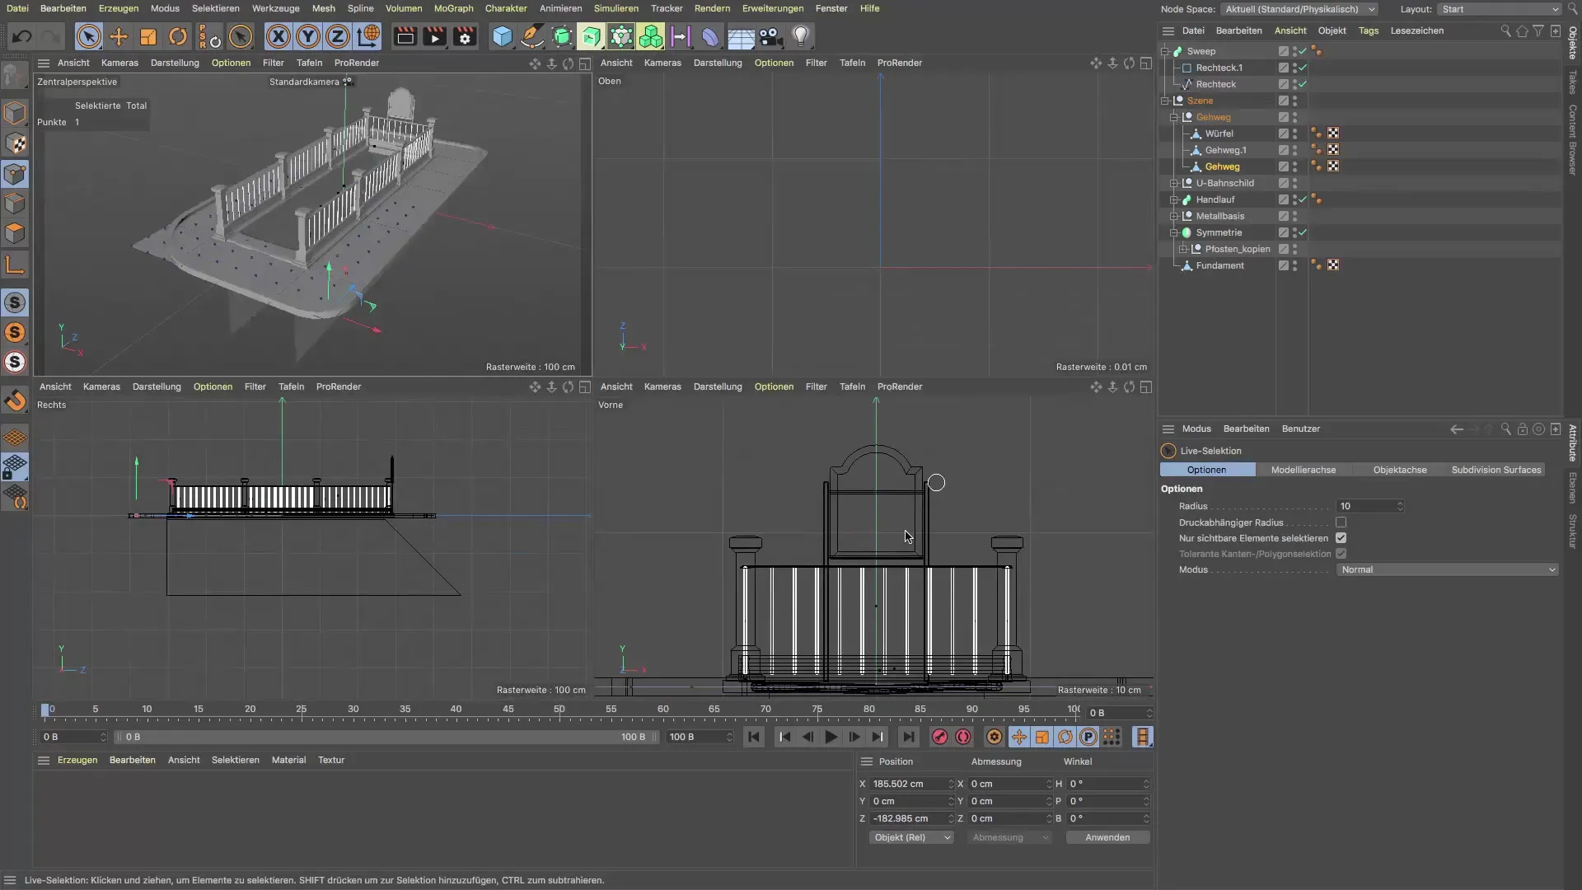This screenshot has height=890, width=1582.
Task: Toggle Handlauf object's green enable checkmark
Action: [1303, 199]
